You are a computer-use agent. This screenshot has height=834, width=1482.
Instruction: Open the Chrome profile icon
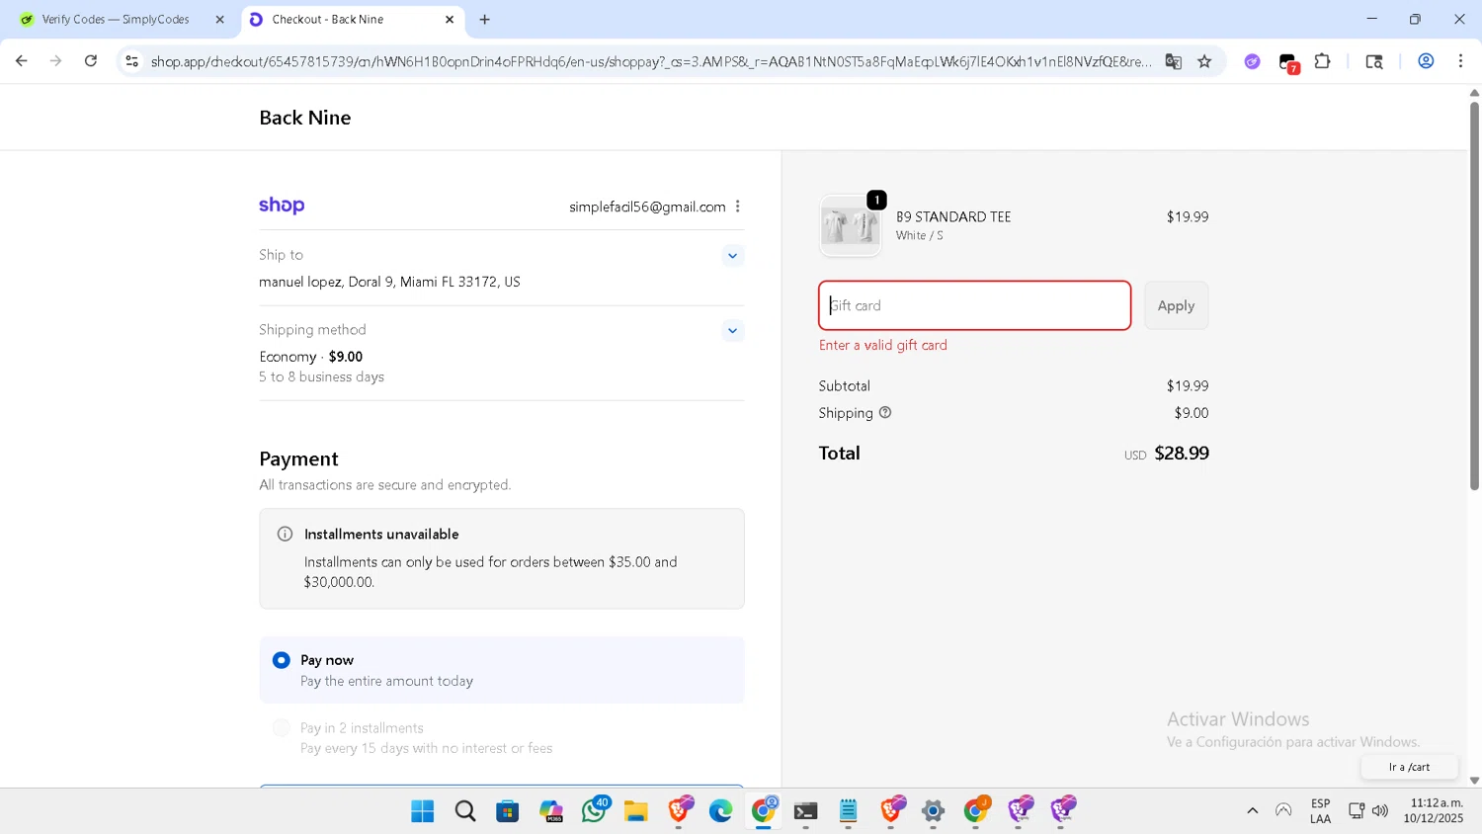click(x=1426, y=61)
